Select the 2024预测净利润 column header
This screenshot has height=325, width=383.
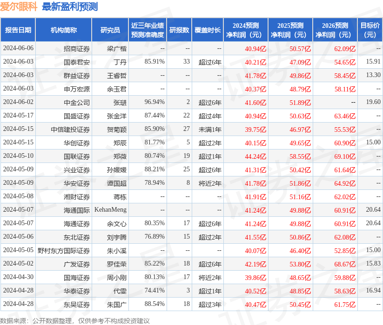[x=246, y=30]
